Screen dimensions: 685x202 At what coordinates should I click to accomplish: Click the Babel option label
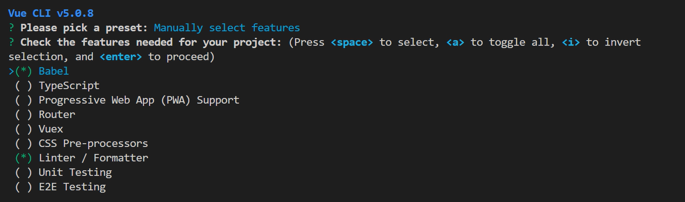point(54,71)
